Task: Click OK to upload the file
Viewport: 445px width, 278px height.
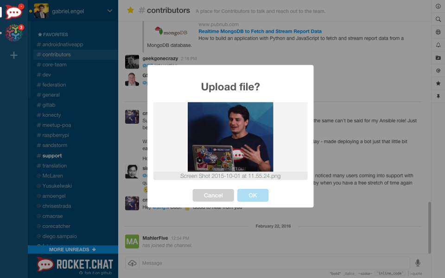Action: [x=253, y=195]
